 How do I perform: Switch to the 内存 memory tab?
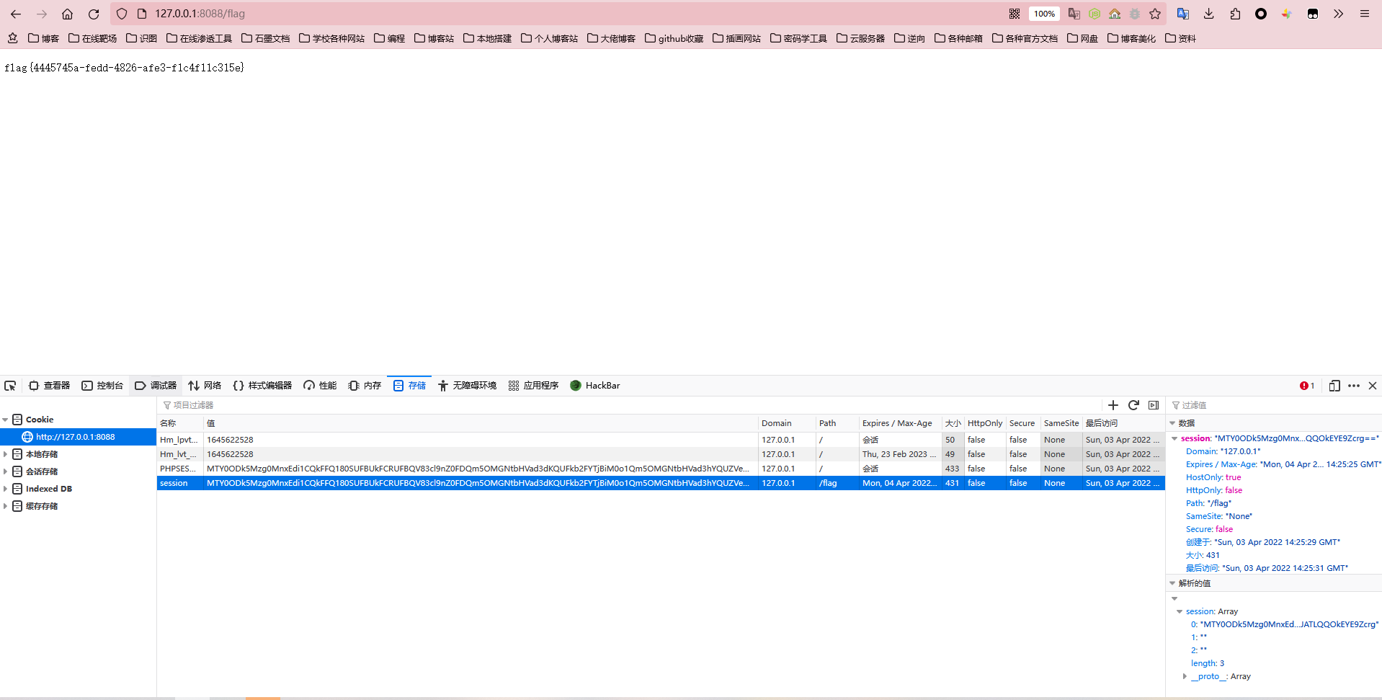pyautogui.click(x=365, y=386)
